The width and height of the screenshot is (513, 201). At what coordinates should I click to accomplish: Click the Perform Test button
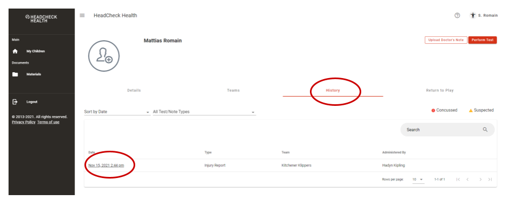pyautogui.click(x=483, y=40)
